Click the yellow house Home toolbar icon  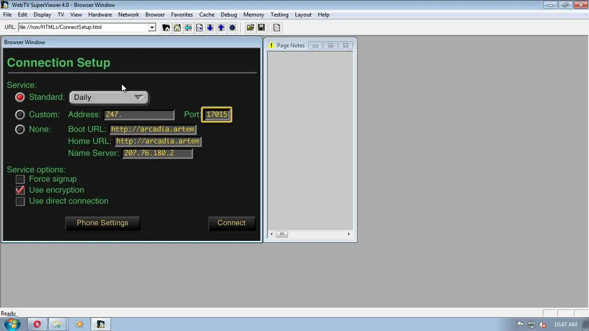(177, 28)
